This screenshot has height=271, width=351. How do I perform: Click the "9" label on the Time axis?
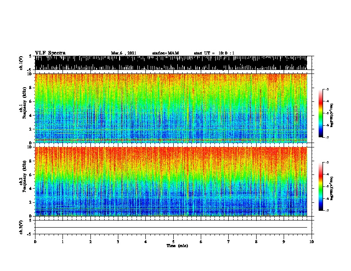284,242
